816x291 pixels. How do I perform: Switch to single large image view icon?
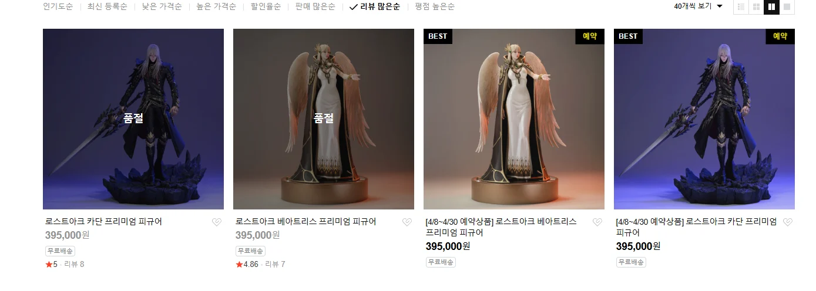point(787,7)
